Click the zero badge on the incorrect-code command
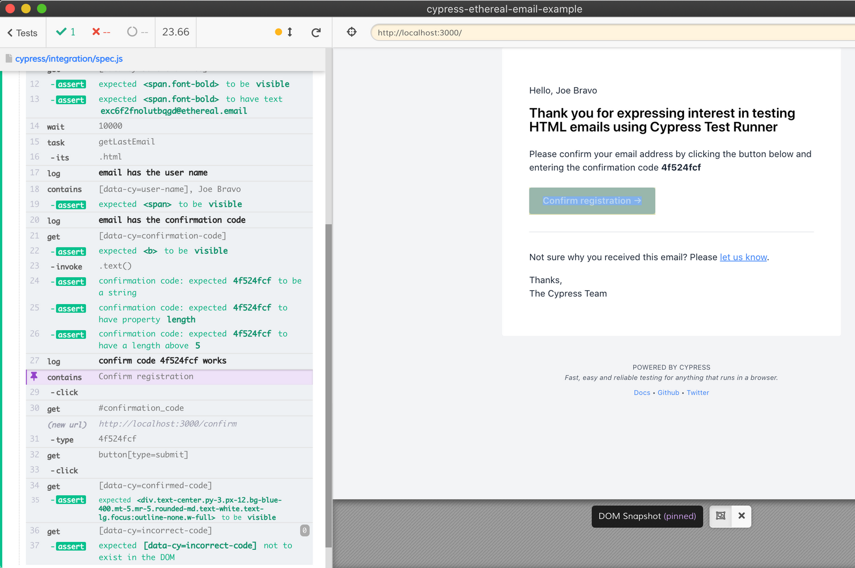Viewport: 855px width, 568px height. [x=304, y=531]
